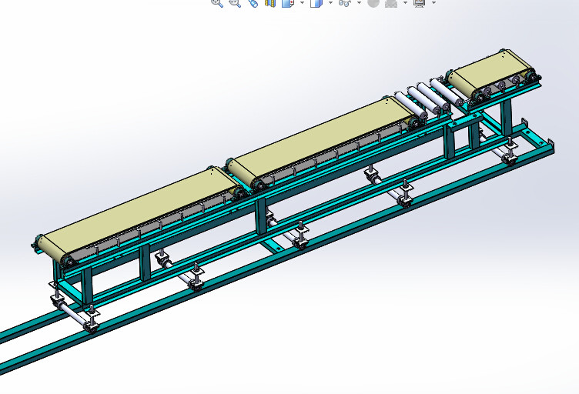Expand the View Orientation dropdown arrow

(x=302, y=2)
